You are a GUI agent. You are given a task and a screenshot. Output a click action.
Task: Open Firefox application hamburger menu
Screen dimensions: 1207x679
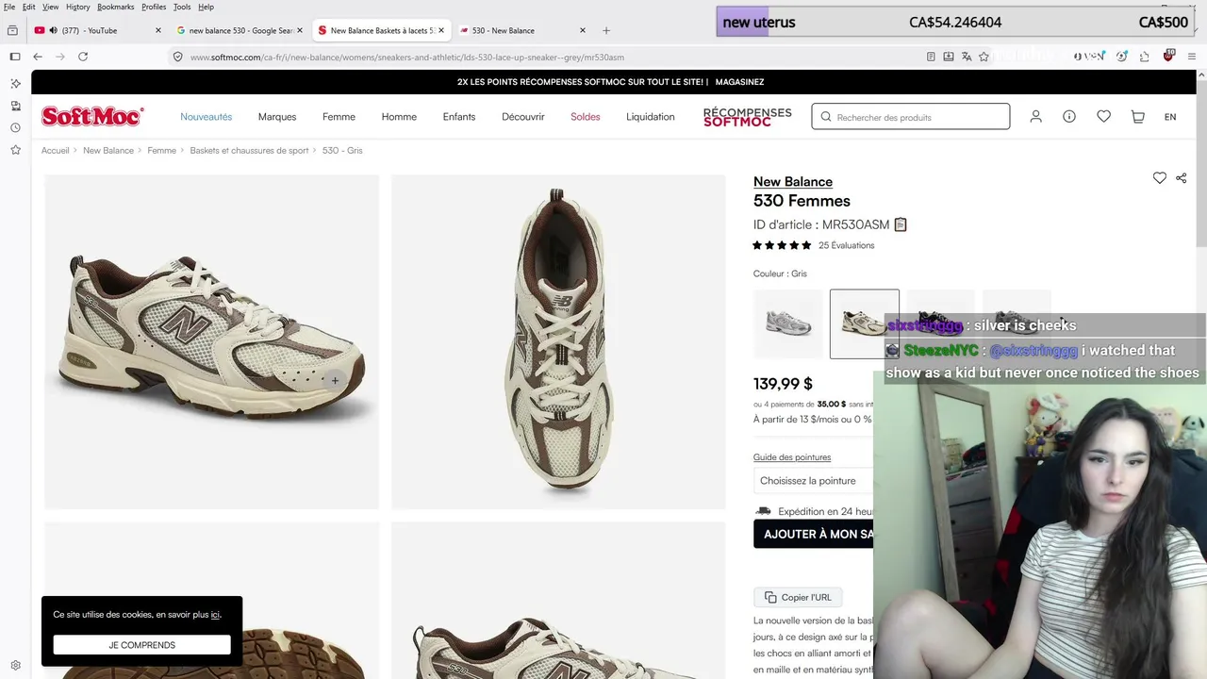pos(1192,57)
